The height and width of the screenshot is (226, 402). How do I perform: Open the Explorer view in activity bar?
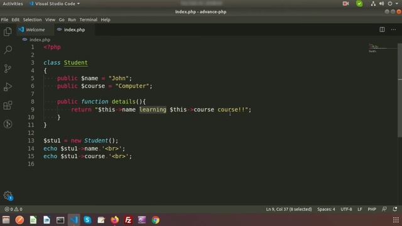tap(8, 32)
